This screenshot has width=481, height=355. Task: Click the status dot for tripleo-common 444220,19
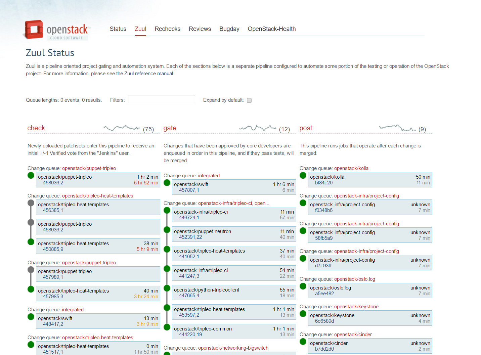click(167, 327)
